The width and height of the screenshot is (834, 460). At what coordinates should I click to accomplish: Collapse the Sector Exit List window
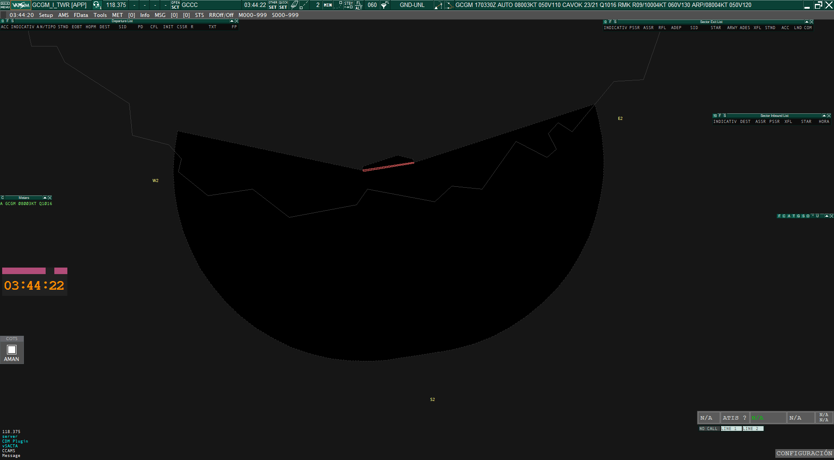(807, 22)
